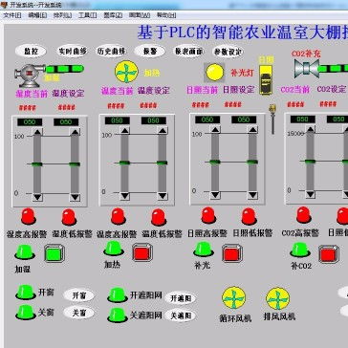This screenshot has width=348, height=348.
Task: Click the 湿度当前 value display 050
Action: coord(30,122)
